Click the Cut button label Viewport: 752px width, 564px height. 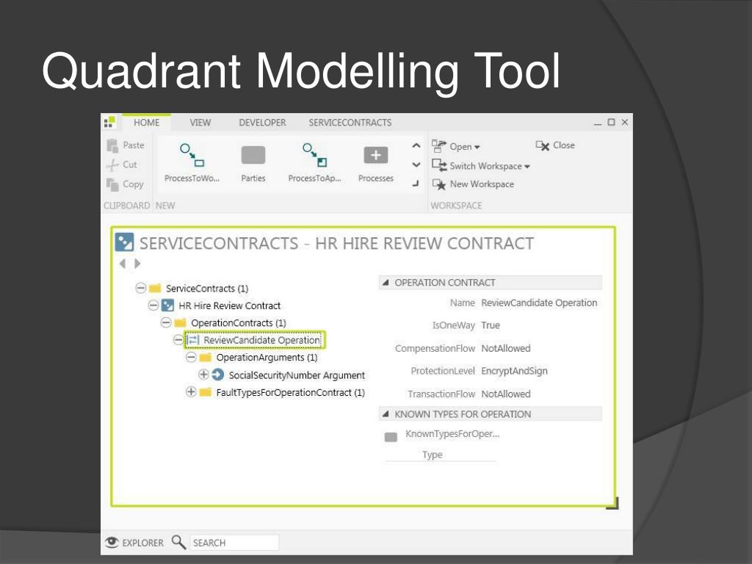[x=130, y=164]
